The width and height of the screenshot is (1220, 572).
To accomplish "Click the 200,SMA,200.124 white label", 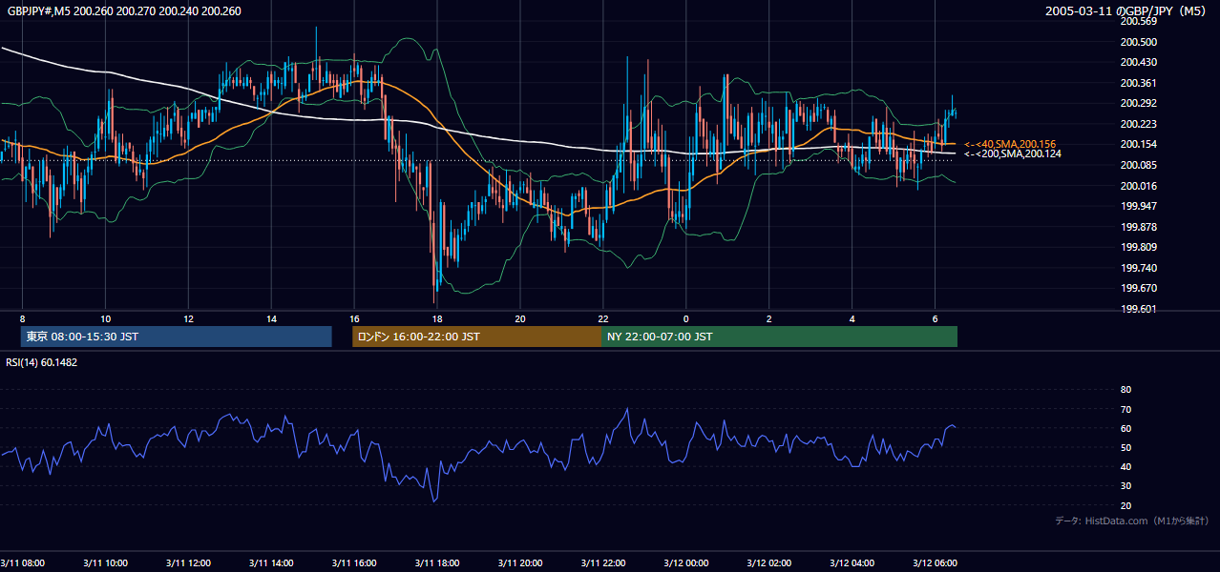I will [x=1012, y=153].
